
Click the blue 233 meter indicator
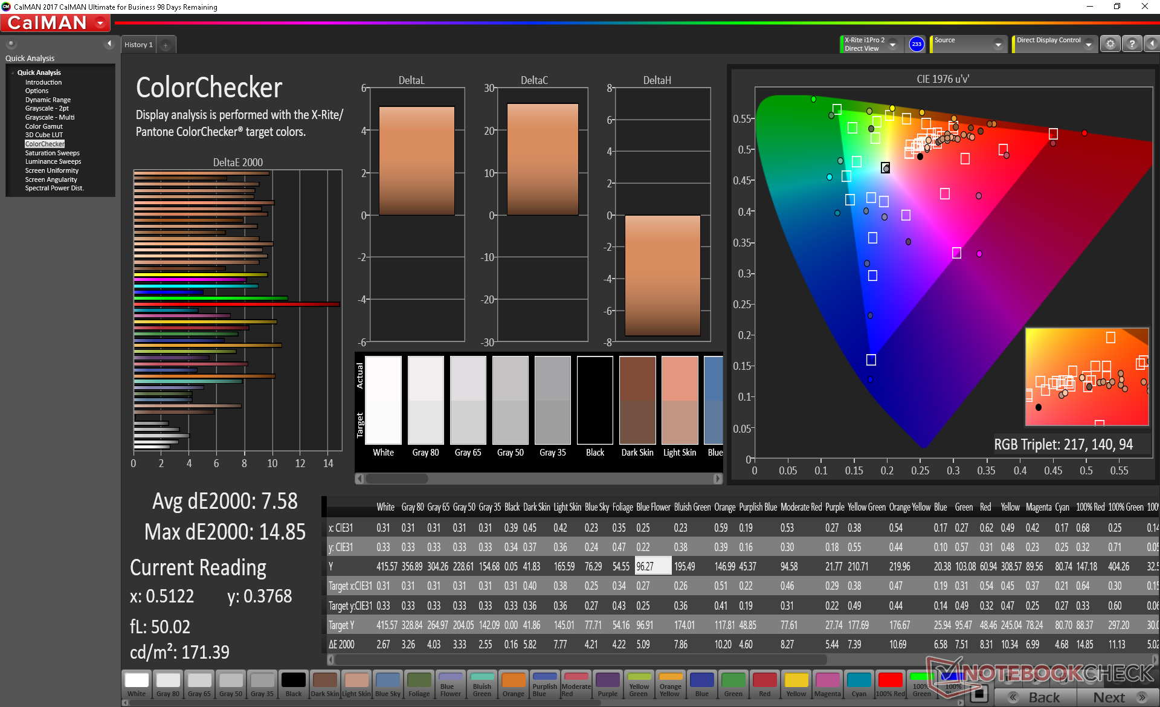(917, 44)
